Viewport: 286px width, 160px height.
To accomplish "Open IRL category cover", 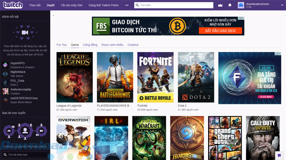I will tap(111, 138).
